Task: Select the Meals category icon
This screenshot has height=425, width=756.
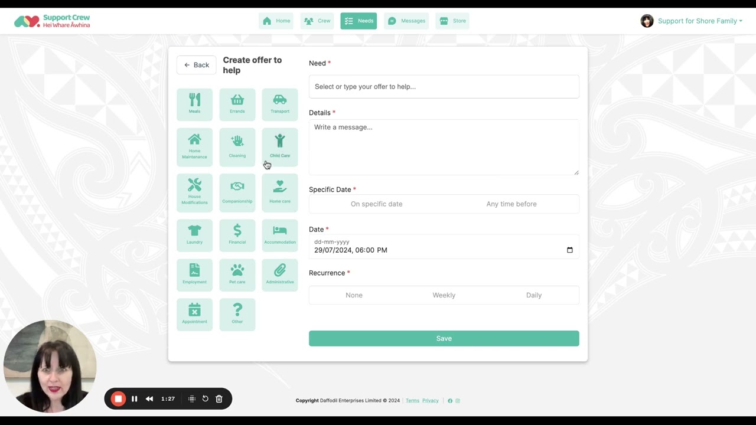Action: click(194, 104)
